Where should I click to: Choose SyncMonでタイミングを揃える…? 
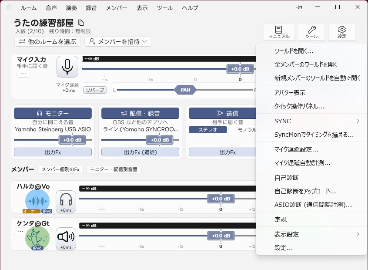click(x=311, y=135)
